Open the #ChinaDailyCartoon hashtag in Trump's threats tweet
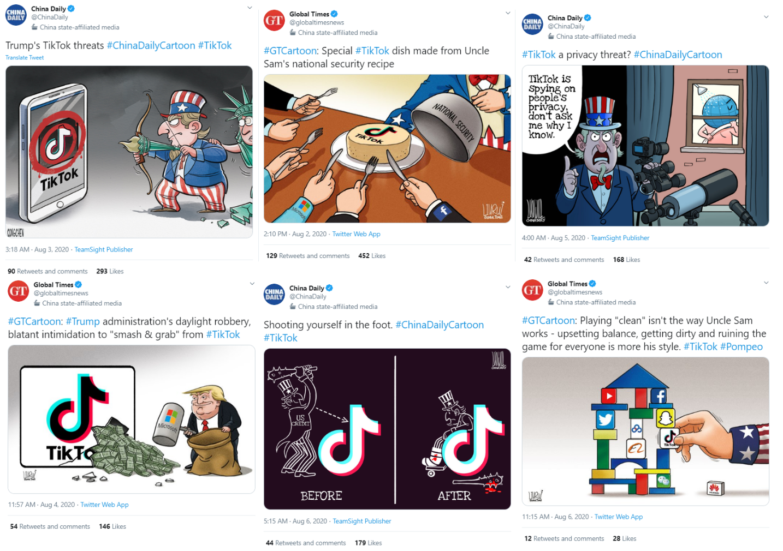 click(x=151, y=46)
